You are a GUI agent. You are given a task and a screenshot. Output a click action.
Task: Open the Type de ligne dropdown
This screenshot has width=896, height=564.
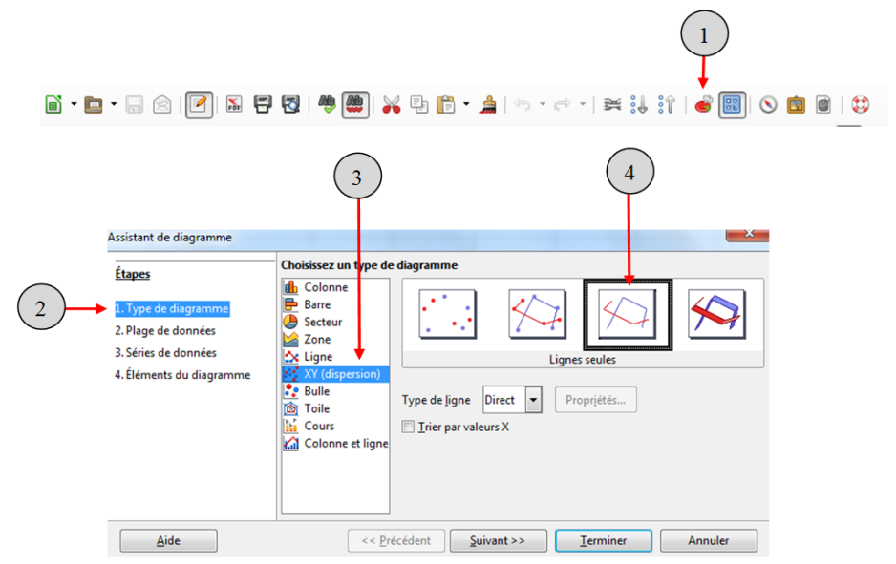pyautogui.click(x=533, y=400)
